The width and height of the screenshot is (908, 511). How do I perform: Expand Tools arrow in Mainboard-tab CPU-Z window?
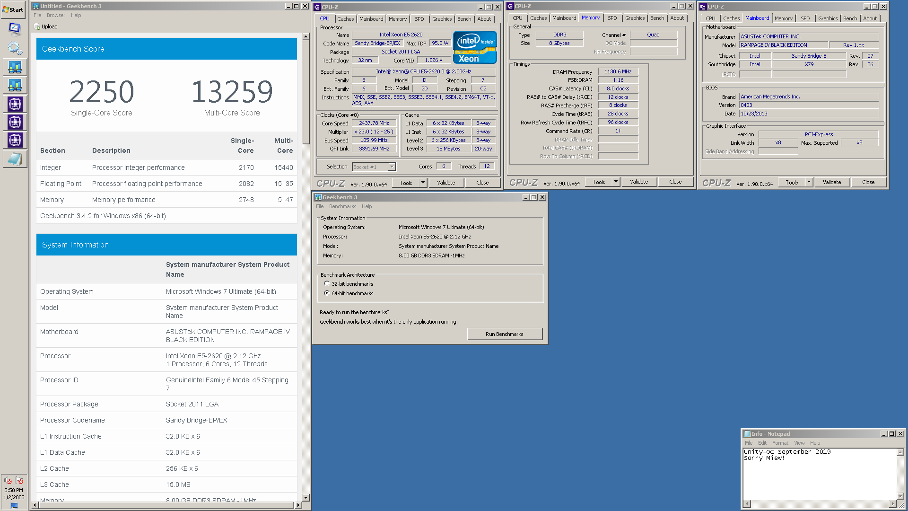(x=809, y=182)
